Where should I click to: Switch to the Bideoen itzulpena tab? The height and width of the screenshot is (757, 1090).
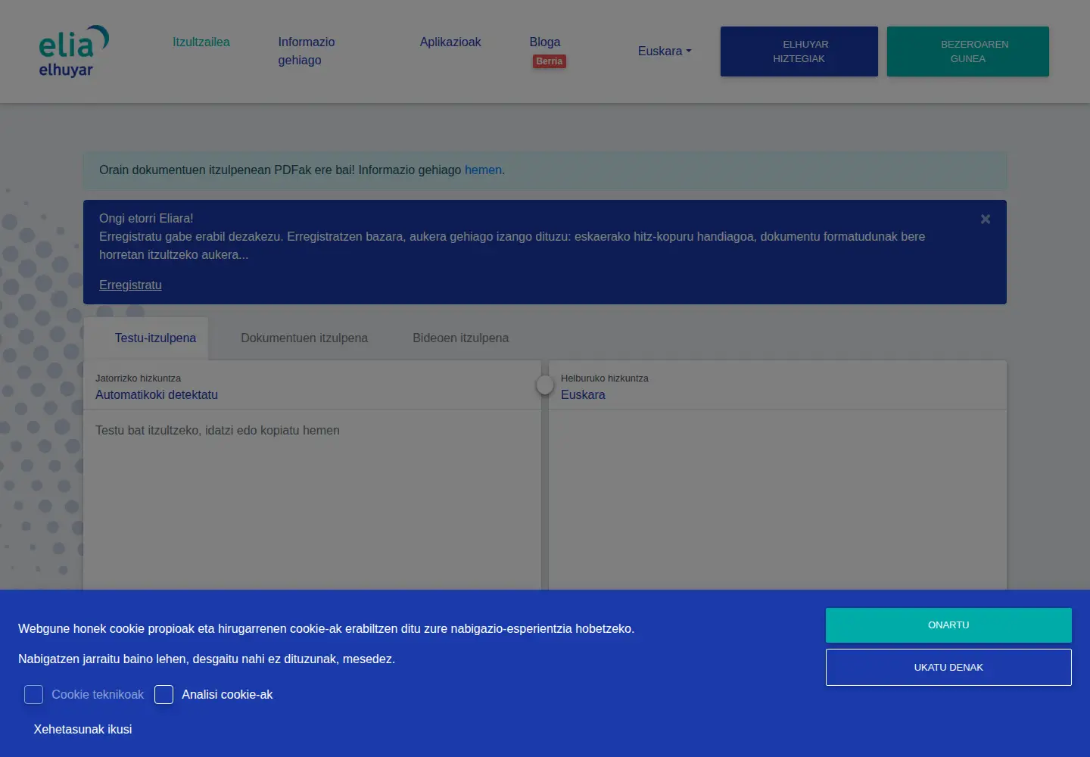click(460, 338)
